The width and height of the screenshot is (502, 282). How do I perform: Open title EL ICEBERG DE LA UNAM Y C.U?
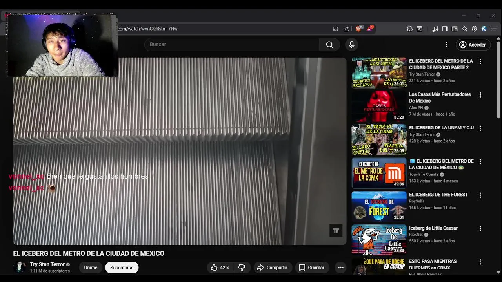(x=441, y=128)
